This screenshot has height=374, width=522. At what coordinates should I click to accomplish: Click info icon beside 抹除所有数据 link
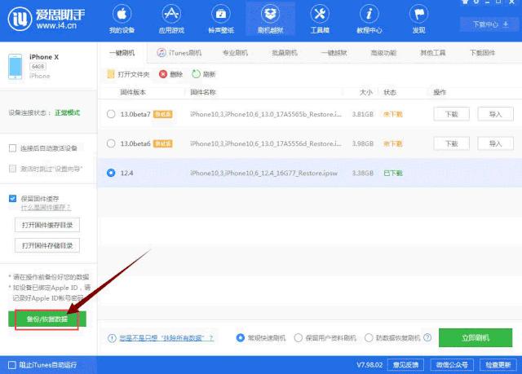(112, 338)
